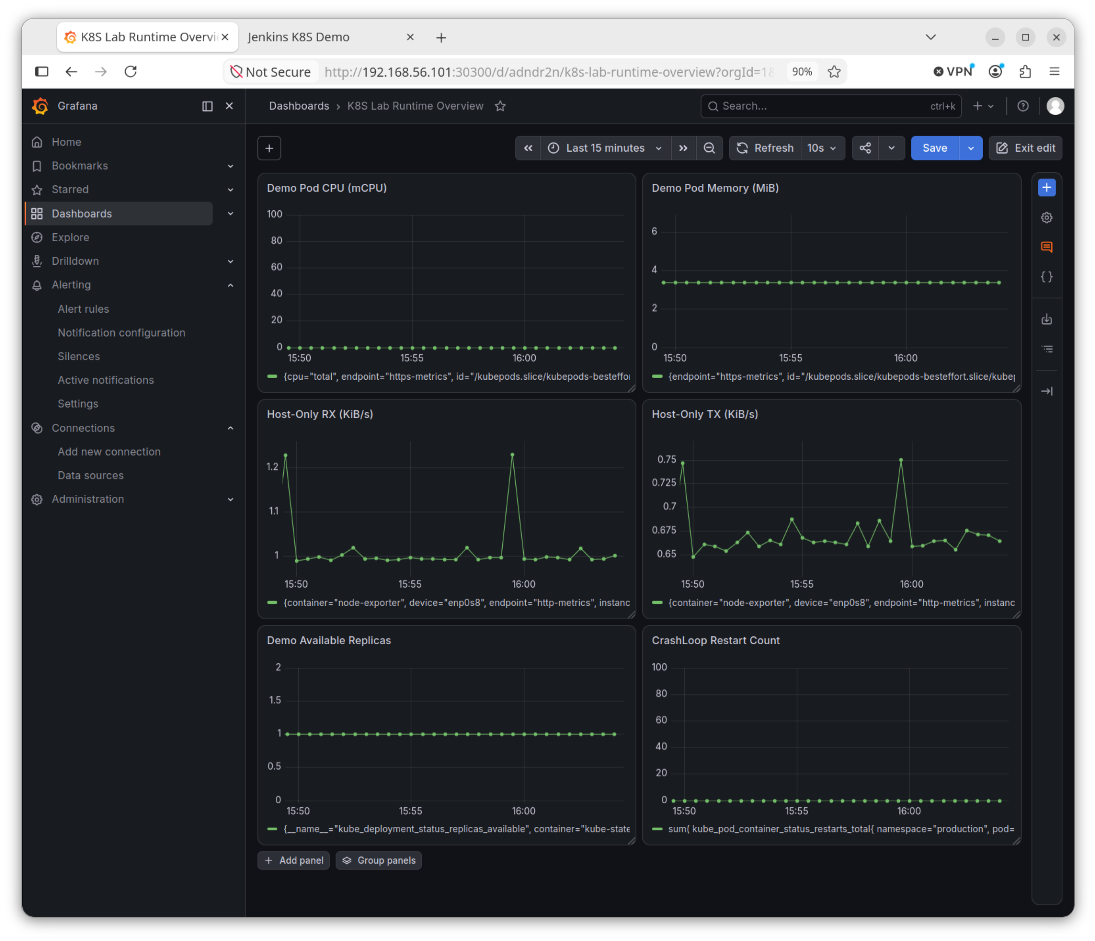Undock the Grafana navigation menu

coord(207,106)
